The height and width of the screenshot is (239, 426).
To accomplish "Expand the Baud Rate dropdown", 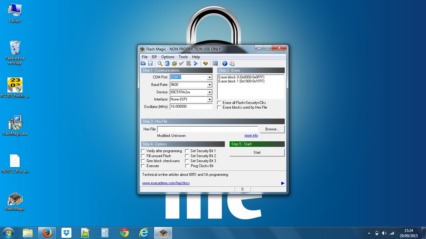I will click(210, 85).
